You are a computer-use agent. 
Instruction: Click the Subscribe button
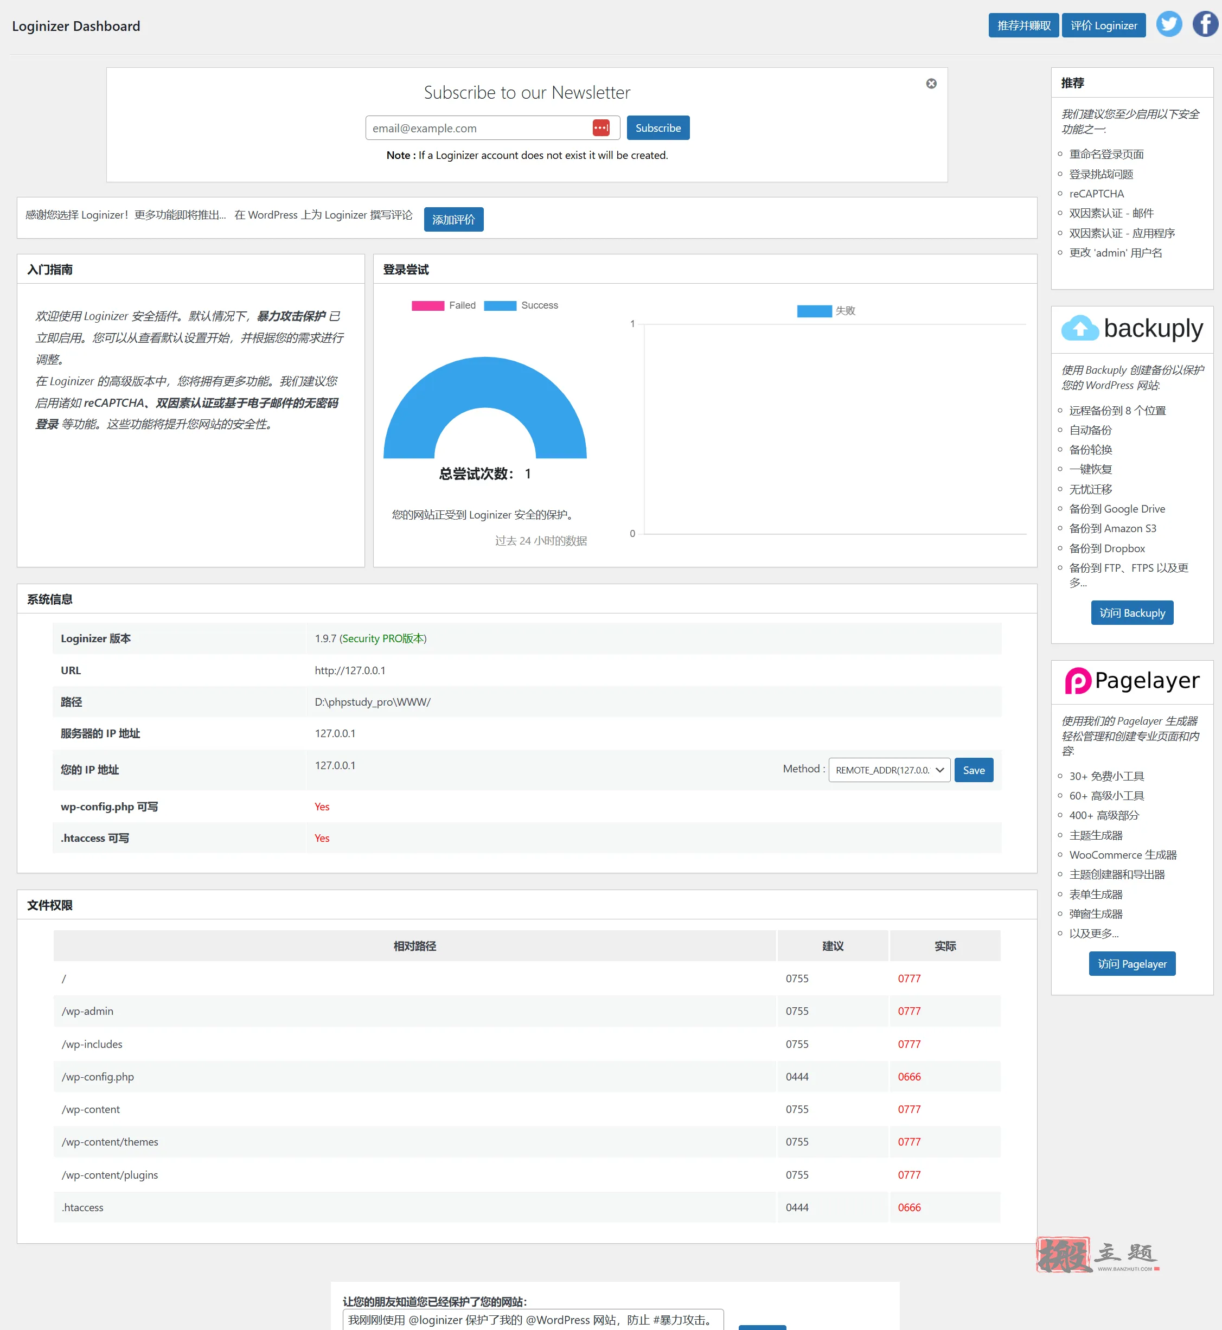coord(658,127)
